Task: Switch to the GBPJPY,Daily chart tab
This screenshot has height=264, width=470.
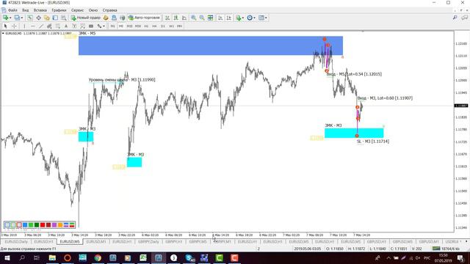Action: (148, 241)
